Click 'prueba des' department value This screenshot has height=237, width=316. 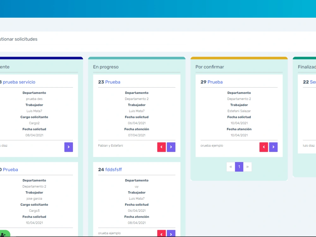point(34,99)
